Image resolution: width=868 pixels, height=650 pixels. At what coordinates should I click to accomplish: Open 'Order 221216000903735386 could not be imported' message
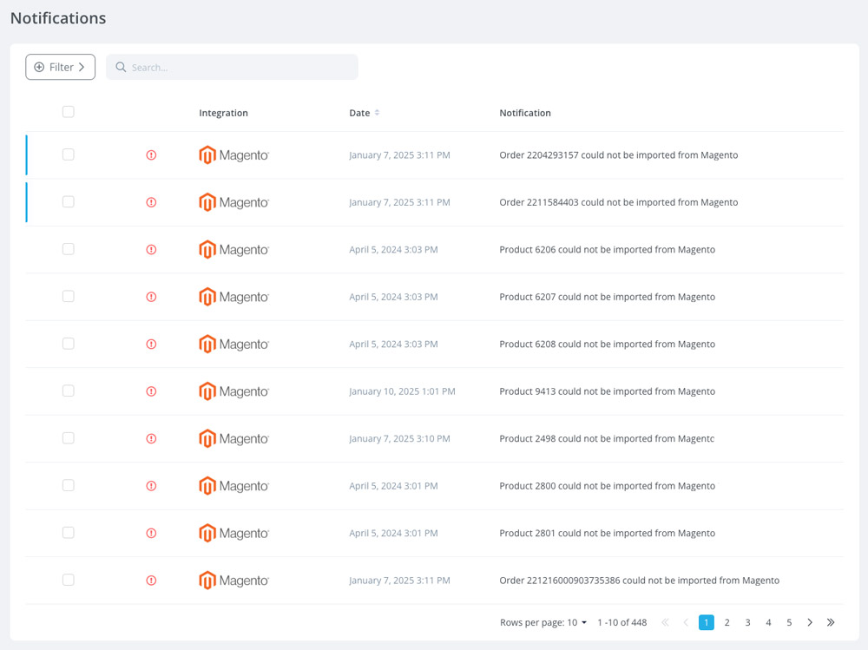tap(640, 581)
